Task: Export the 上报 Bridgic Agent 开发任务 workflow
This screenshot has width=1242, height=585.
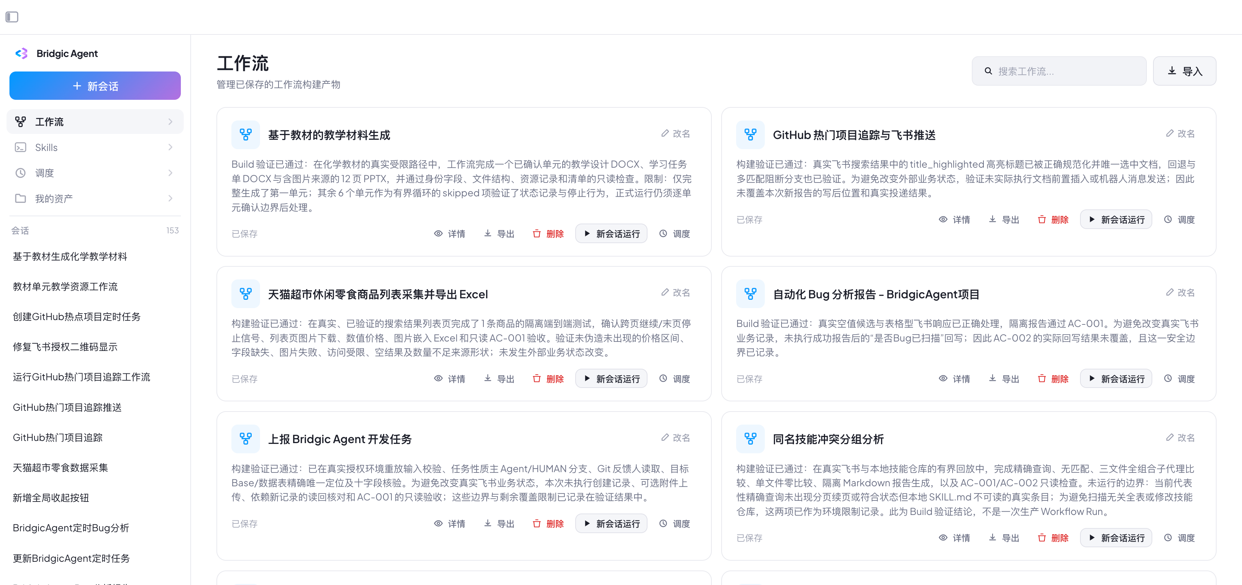Action: [x=499, y=524]
